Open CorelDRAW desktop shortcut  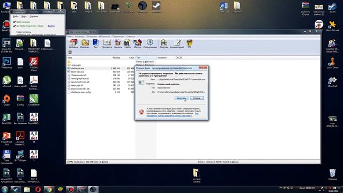(34, 100)
